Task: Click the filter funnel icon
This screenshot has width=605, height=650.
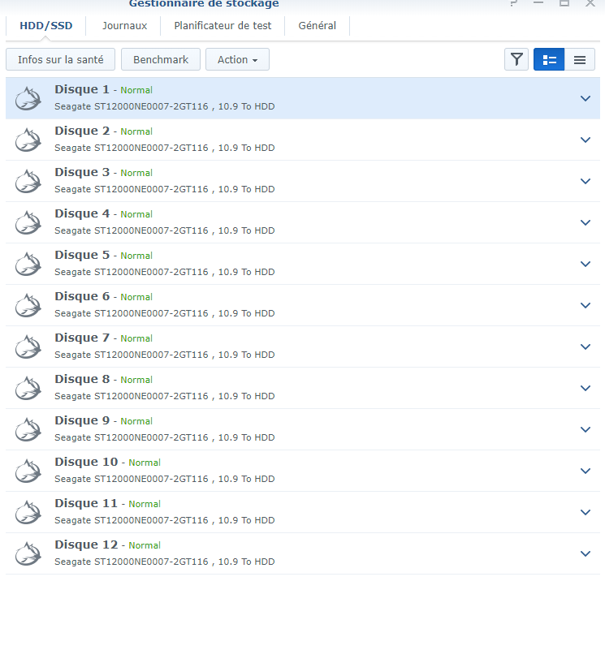Action: tap(516, 59)
